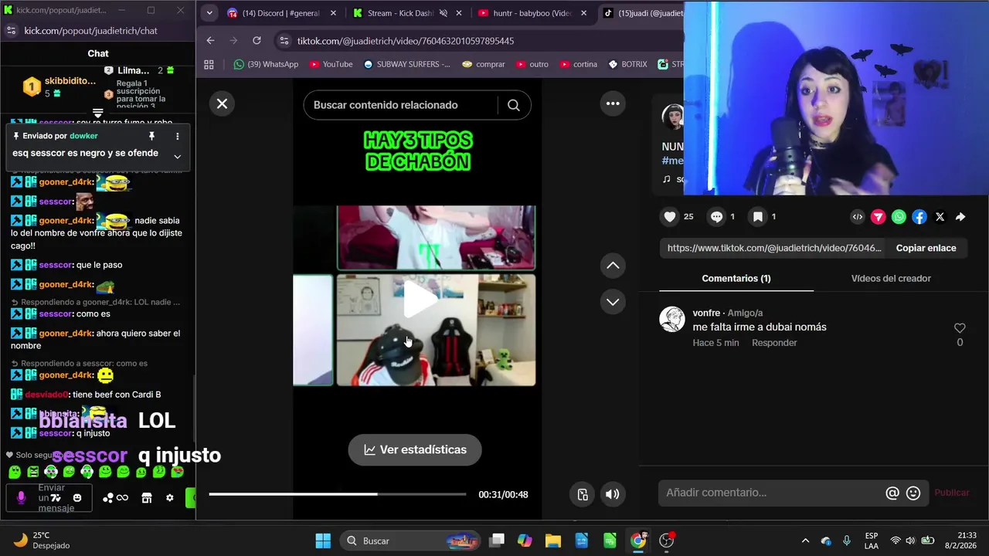This screenshot has width=989, height=556.
Task: Open File Explorer from the taskbar
Action: point(552,541)
